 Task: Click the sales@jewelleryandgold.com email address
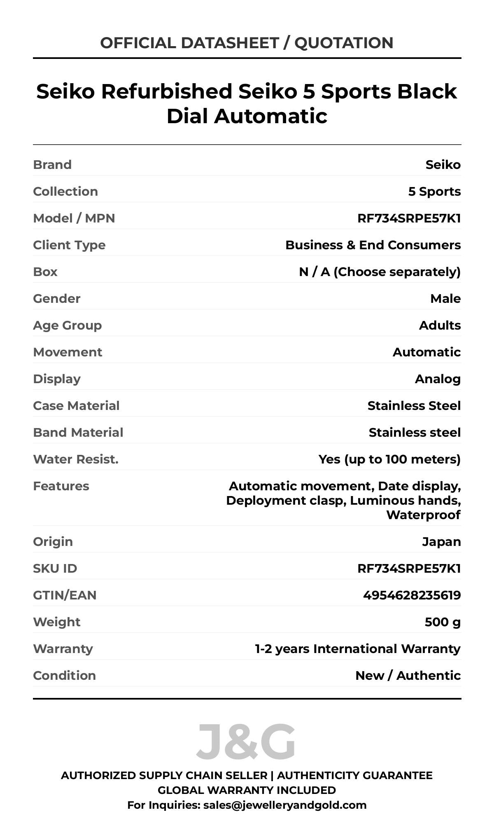(284, 805)
